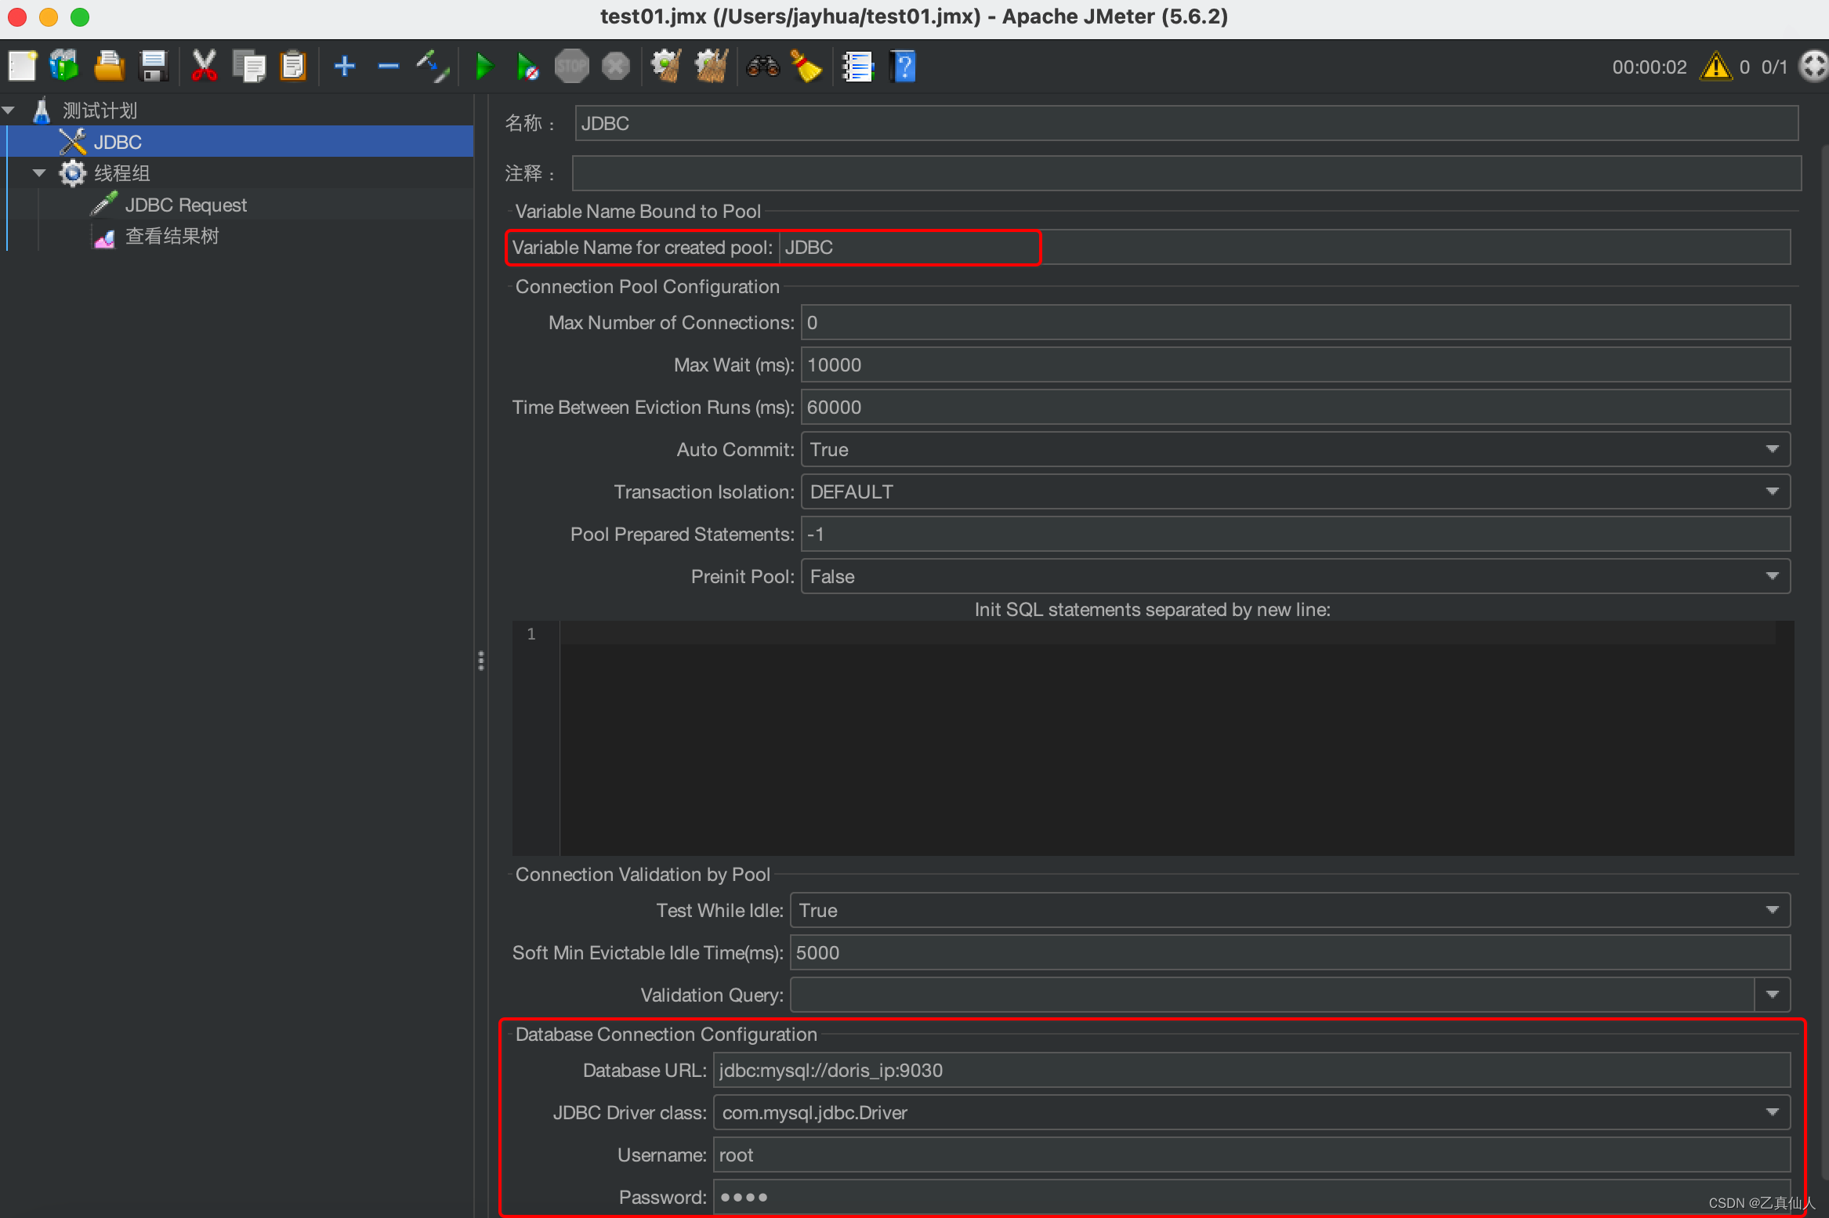Select 查看结果树 results tree listener

[x=172, y=236]
